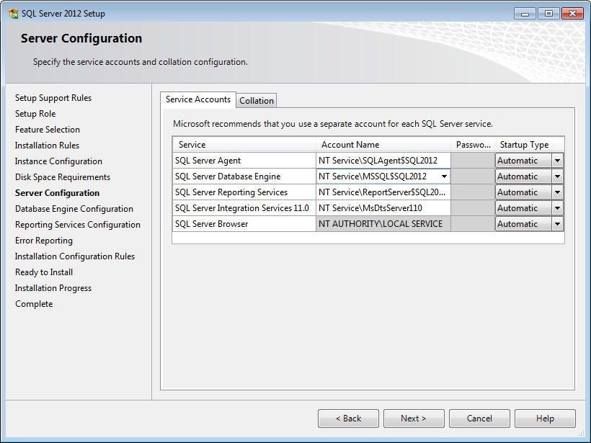Click the Password column header

click(473, 145)
